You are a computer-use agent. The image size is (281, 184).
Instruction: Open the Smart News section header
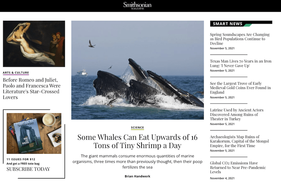point(241,23)
